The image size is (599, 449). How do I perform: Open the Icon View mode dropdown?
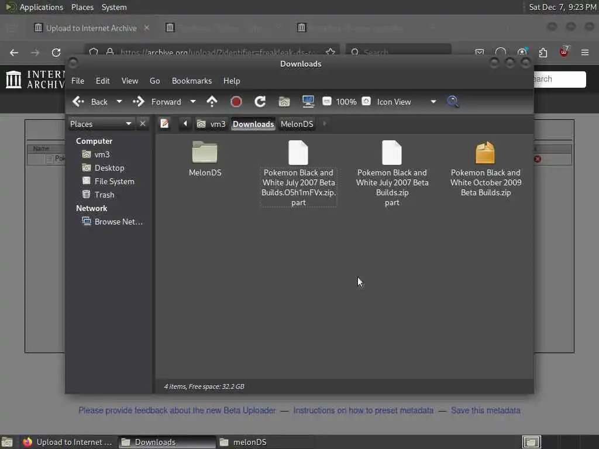pos(406,102)
